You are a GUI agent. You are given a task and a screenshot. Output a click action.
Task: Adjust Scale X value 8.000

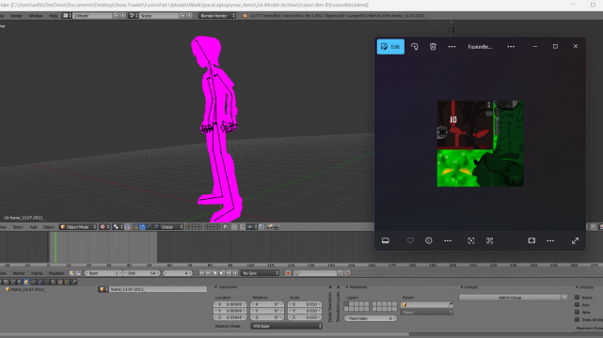coord(304,304)
